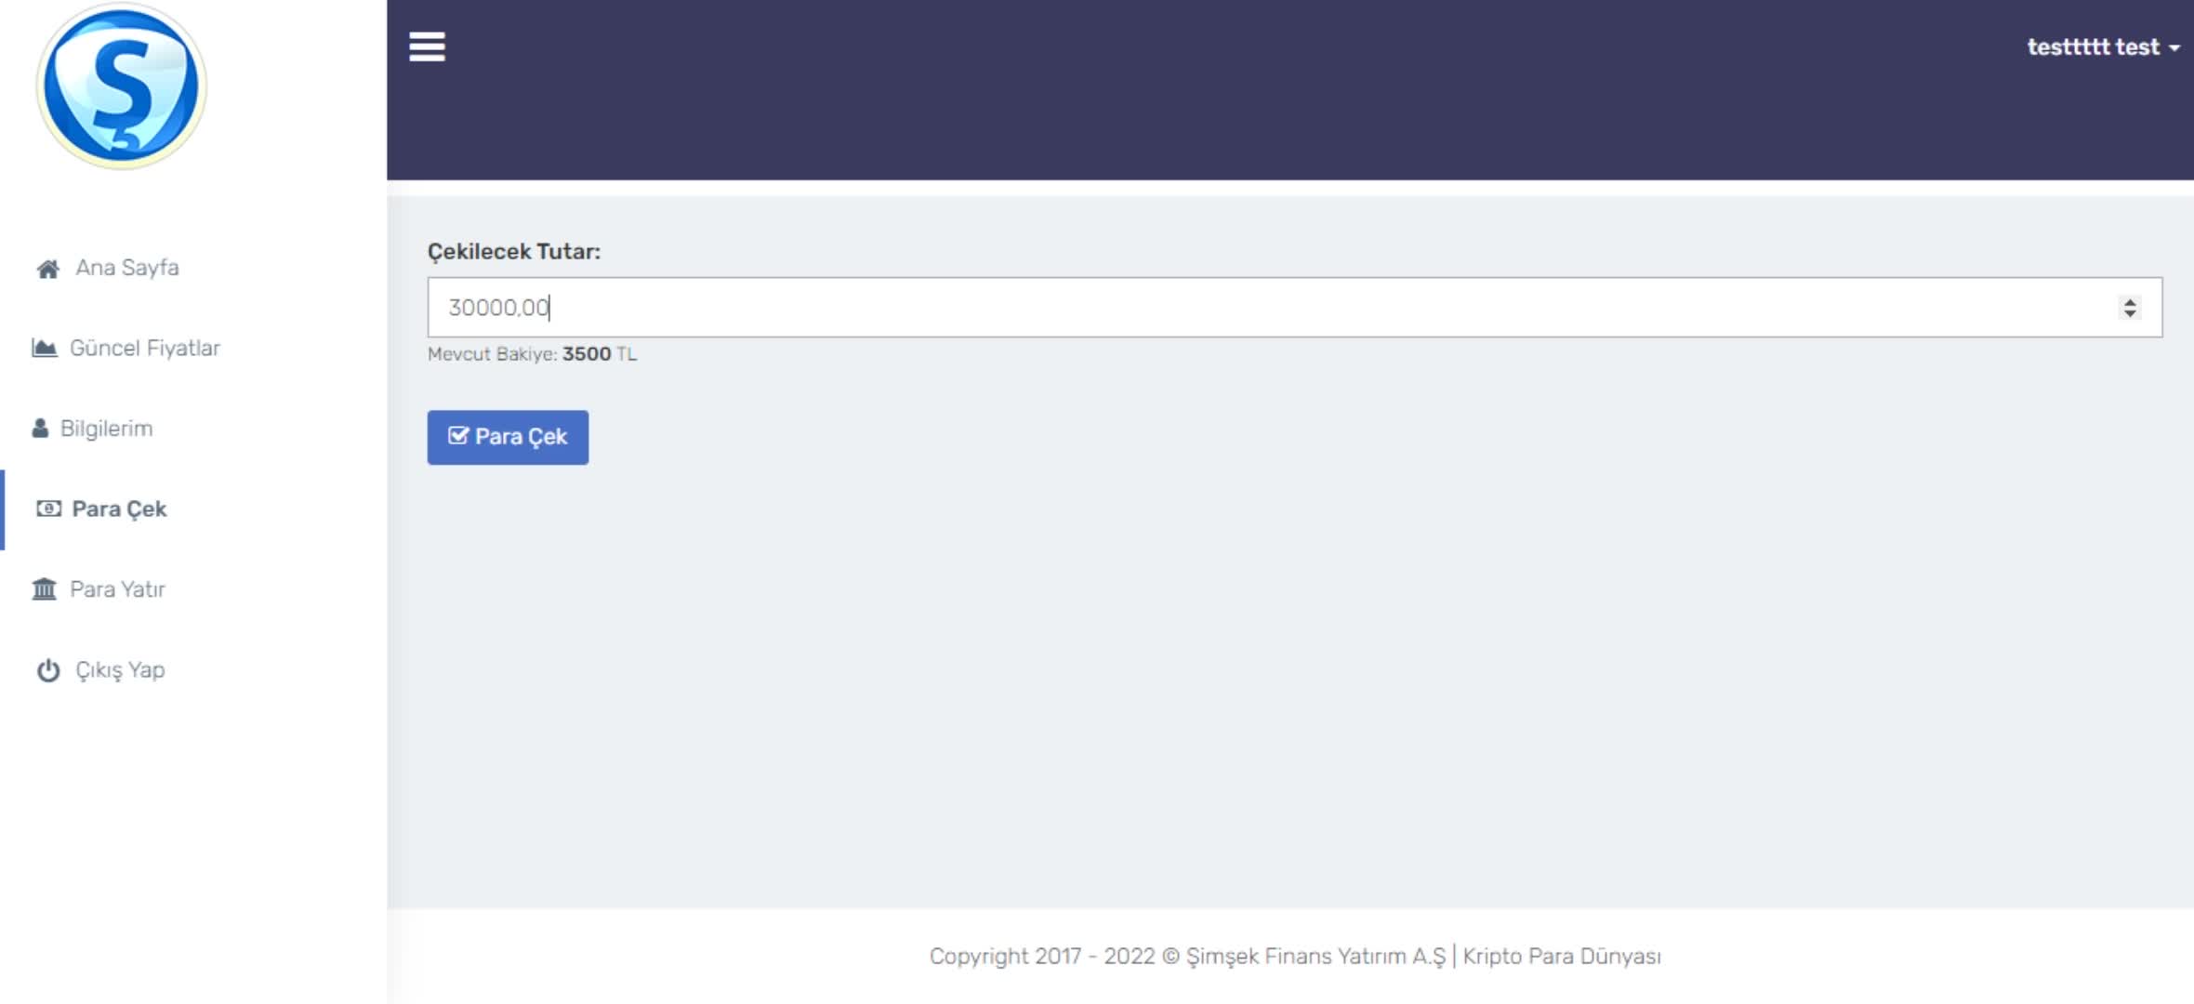Expand the testtttt test user dropdown

pyautogui.click(x=2103, y=46)
